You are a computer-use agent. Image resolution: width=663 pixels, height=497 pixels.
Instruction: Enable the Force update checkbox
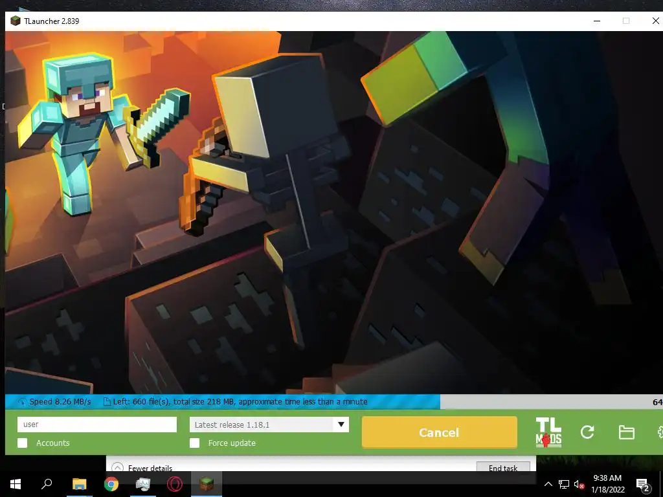pyautogui.click(x=194, y=443)
